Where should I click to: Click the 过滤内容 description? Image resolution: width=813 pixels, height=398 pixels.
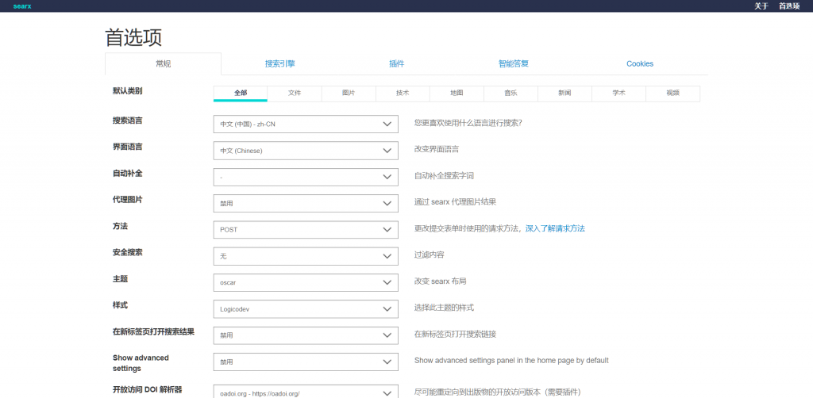(429, 254)
